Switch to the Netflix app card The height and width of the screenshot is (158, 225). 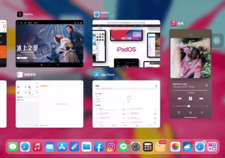click(50, 43)
